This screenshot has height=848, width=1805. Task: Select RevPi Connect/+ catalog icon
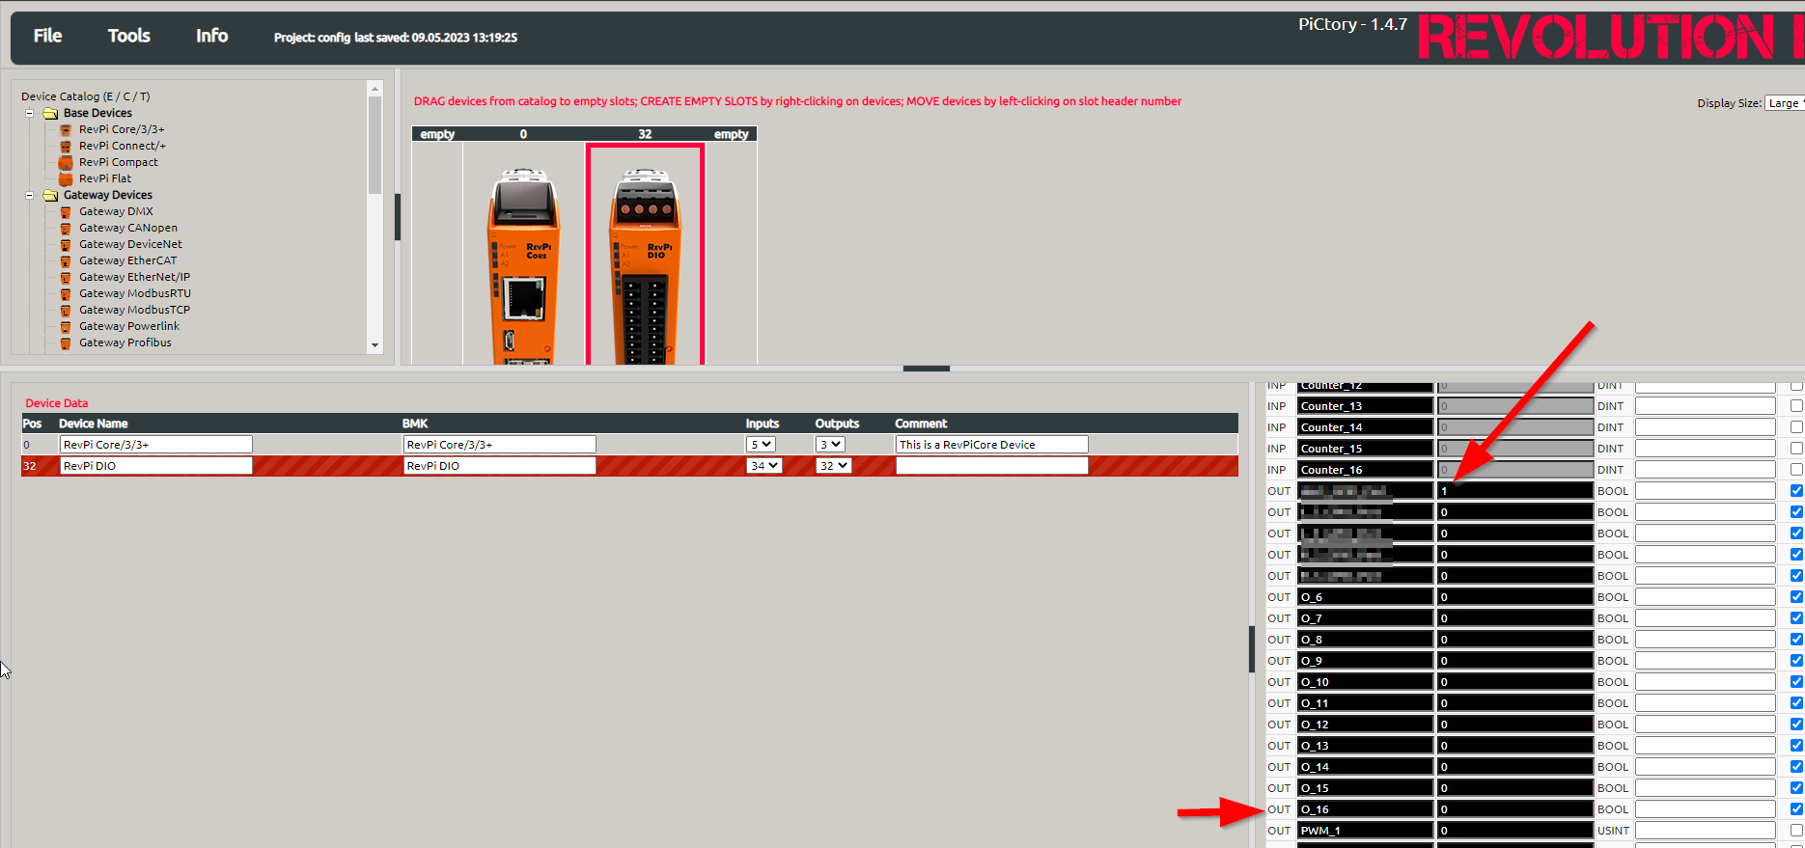coord(66,146)
